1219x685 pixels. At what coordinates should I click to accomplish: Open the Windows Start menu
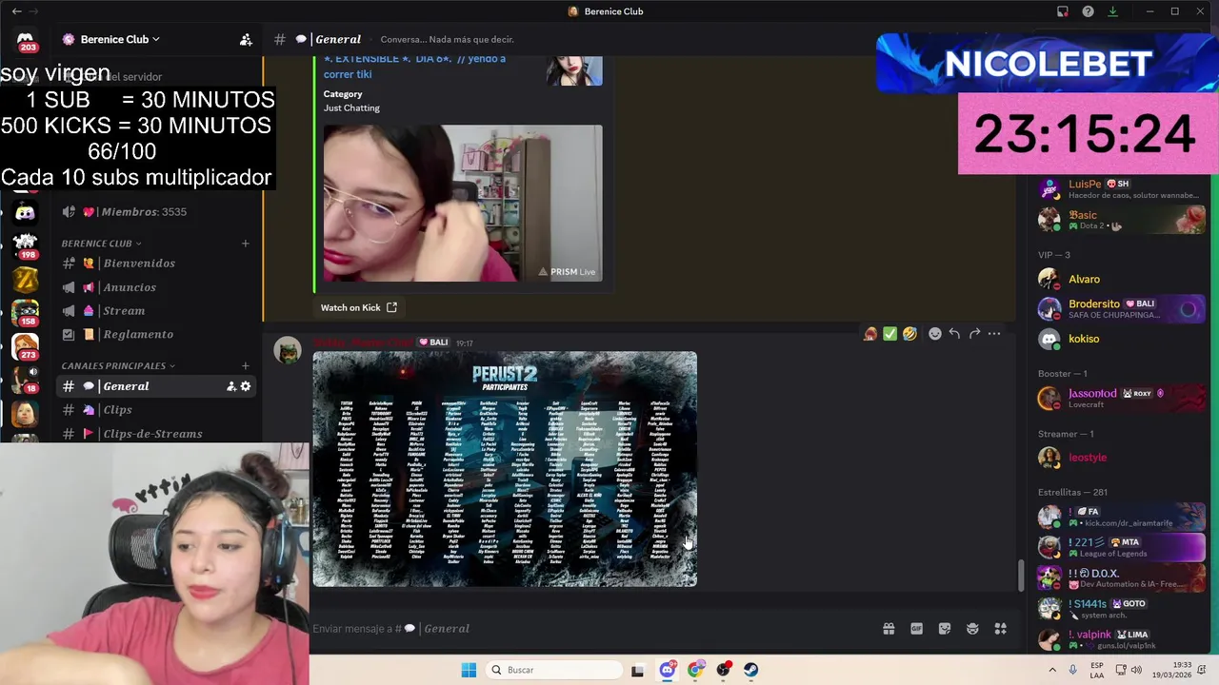469,670
